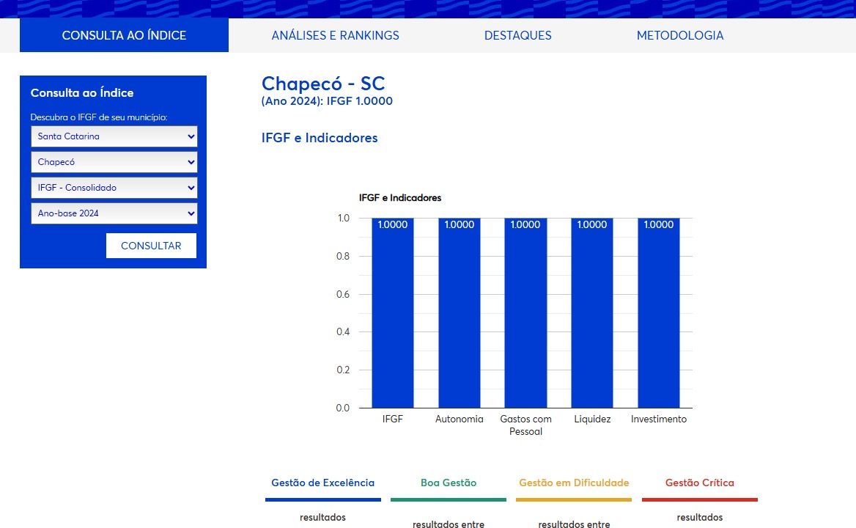Switch to Análises e Rankings tab

click(x=335, y=35)
